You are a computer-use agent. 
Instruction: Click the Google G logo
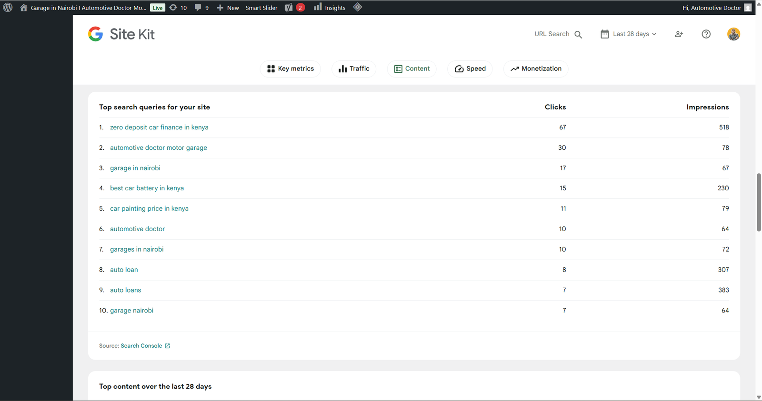(96, 34)
